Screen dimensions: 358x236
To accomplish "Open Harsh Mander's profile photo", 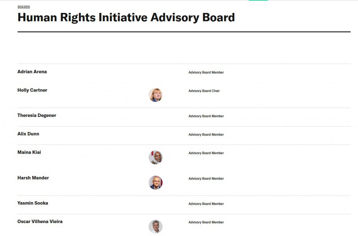I will 156,183.
